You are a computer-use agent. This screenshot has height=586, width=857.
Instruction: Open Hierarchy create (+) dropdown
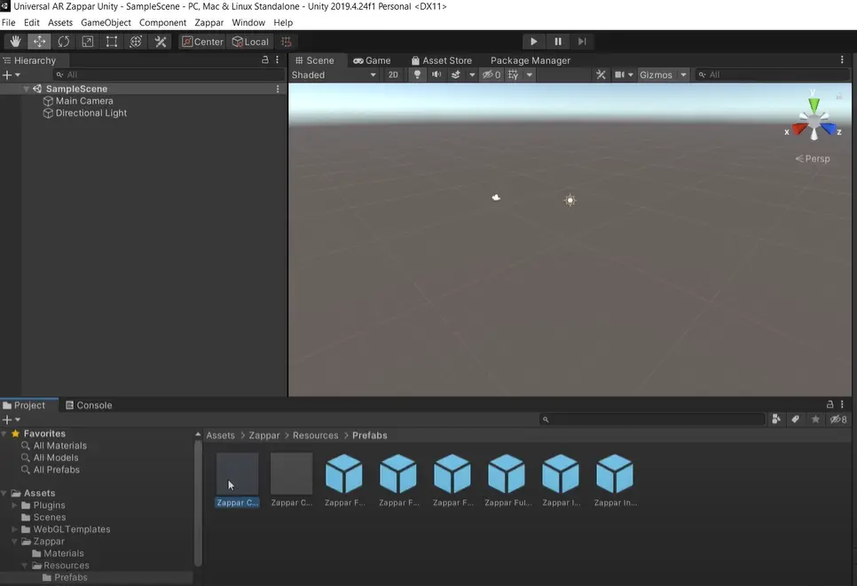click(x=11, y=74)
